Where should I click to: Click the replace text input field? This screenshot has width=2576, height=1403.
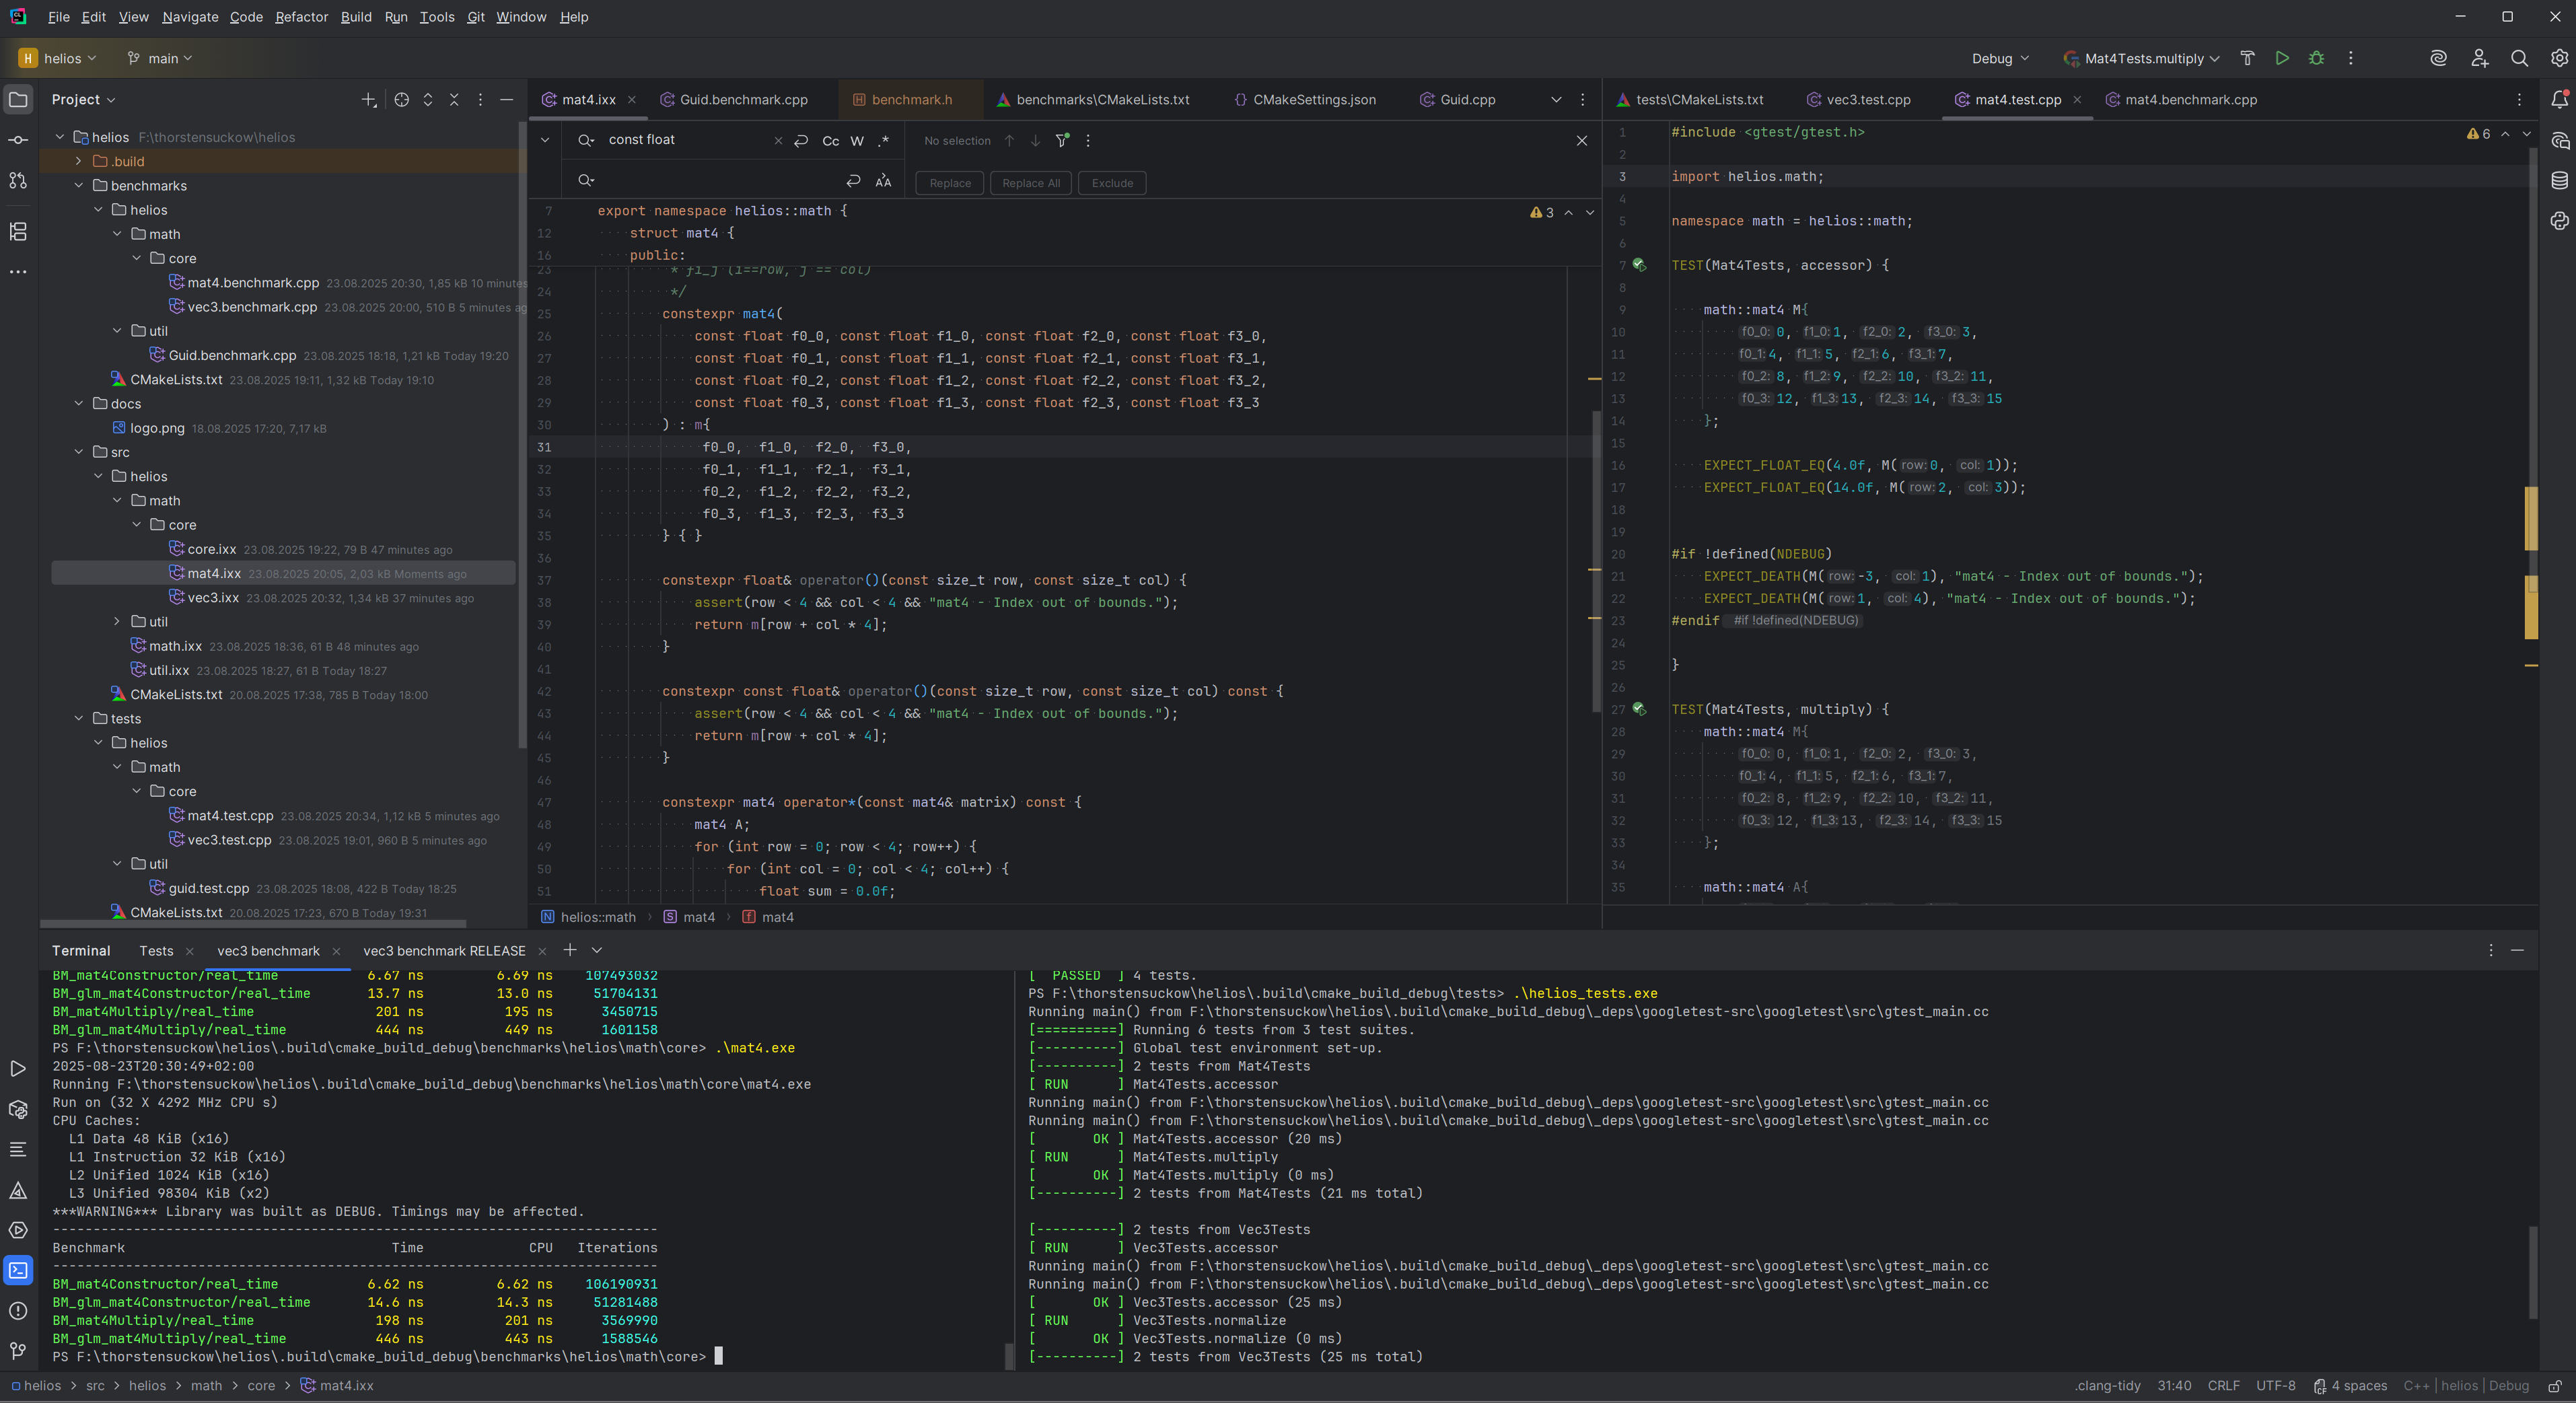[715, 181]
